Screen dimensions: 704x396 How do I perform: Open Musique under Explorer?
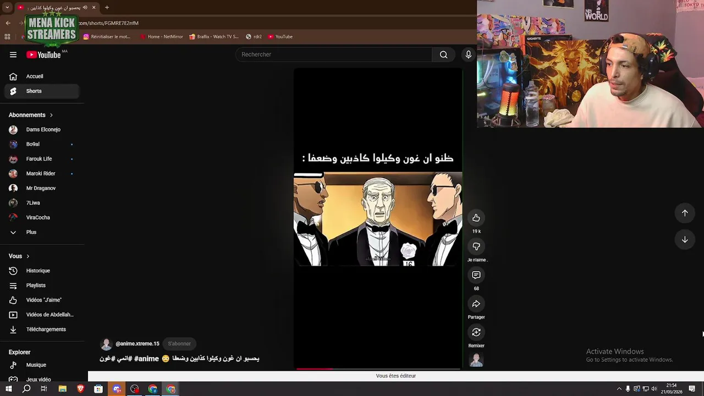[x=42, y=365]
